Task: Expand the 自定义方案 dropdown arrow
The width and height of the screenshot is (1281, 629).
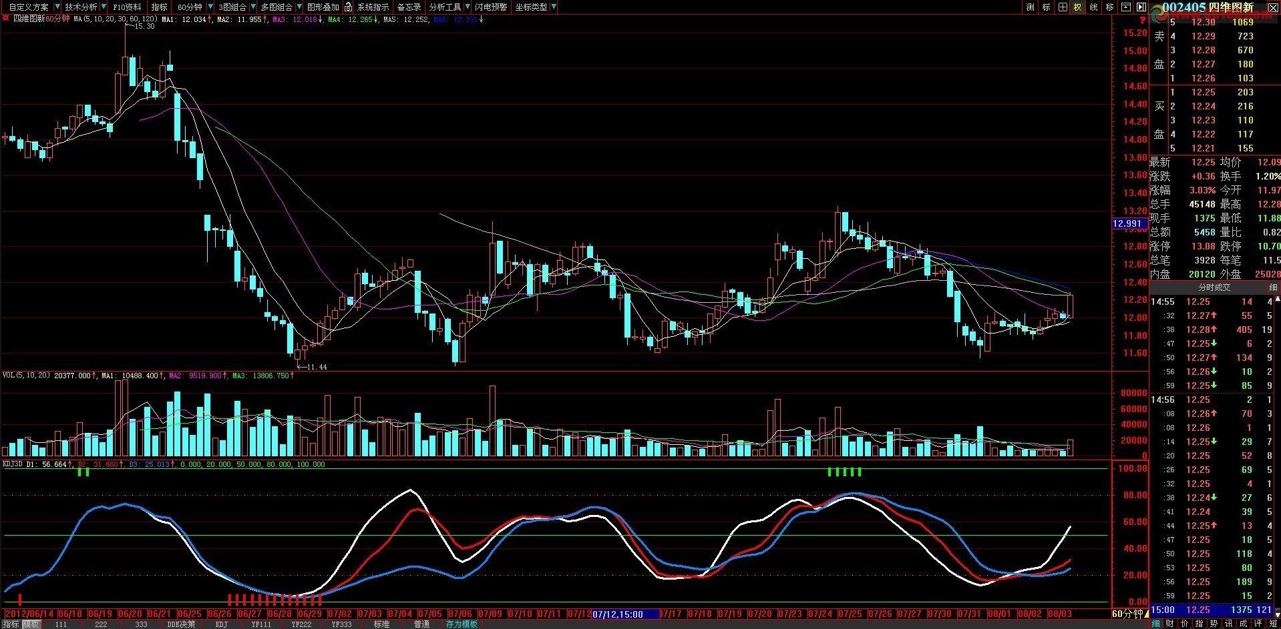Action: (57, 7)
